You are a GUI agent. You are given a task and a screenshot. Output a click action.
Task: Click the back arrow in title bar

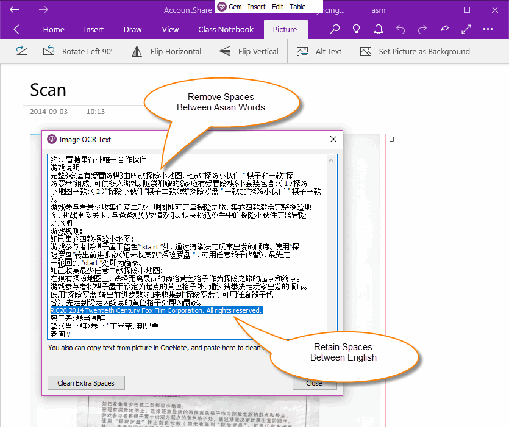click(x=14, y=10)
